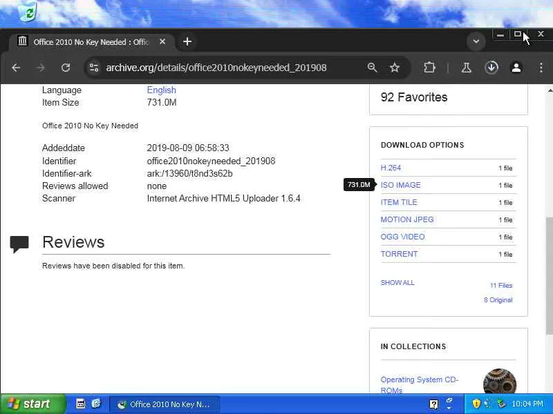This screenshot has width=553, height=414.
Task: Click the second quick launch icon
Action: click(x=96, y=404)
